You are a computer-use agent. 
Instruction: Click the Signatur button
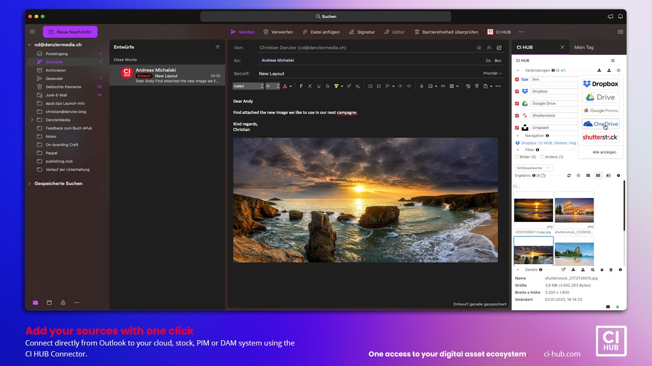tap(362, 32)
